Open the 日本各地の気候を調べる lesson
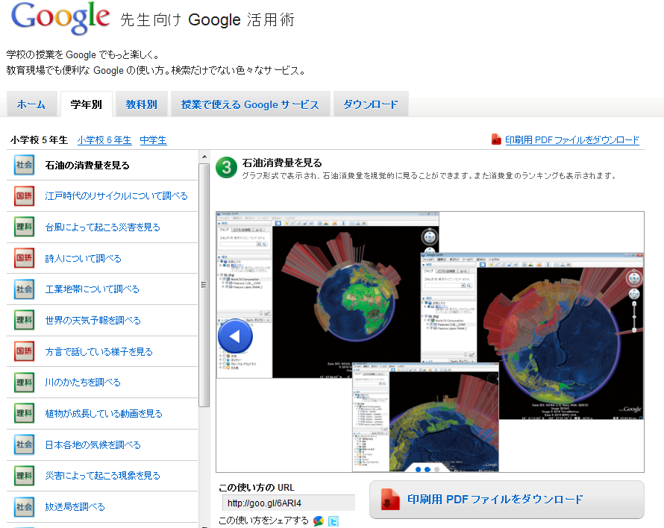The image size is (664, 528). click(93, 445)
